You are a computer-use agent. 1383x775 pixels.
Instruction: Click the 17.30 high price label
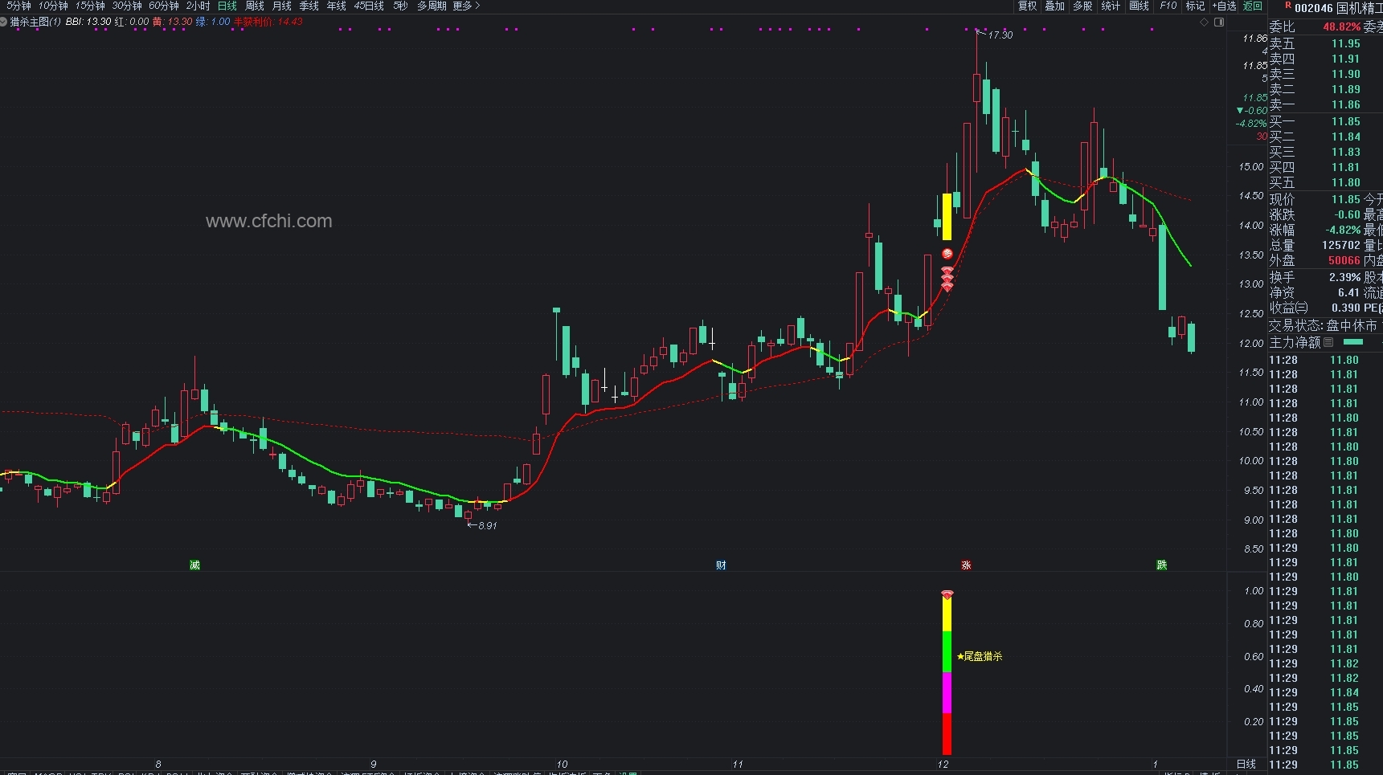tap(1000, 35)
